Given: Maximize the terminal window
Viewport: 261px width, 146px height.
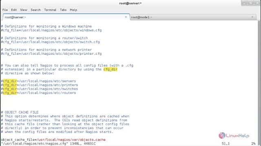Looking at the screenshot, I should [x=251, y=3].
